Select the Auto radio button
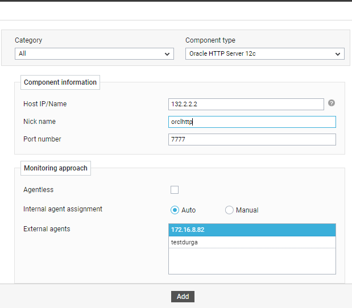The height and width of the screenshot is (308, 352). [175, 210]
